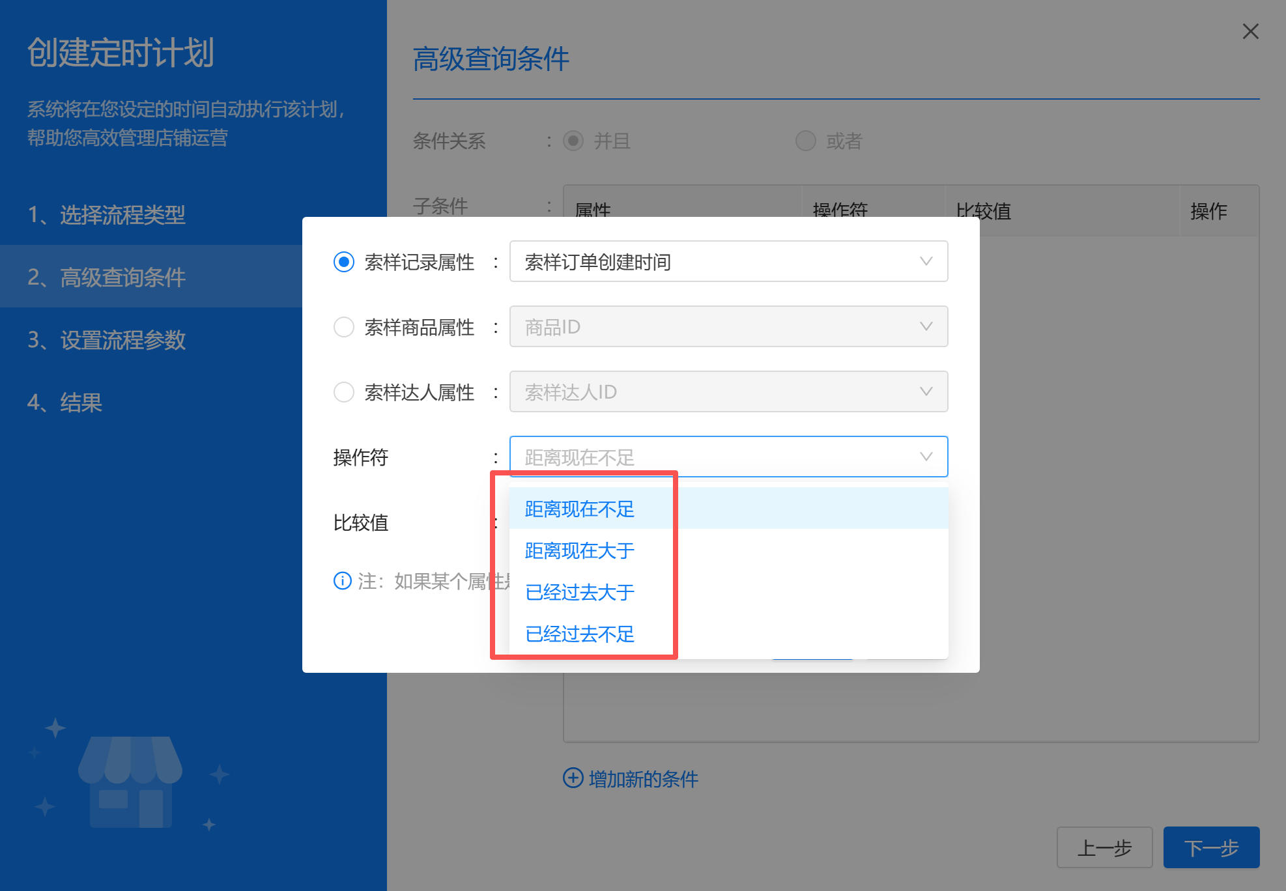
Task: Select 索样记录属性 radio button
Action: 343,262
